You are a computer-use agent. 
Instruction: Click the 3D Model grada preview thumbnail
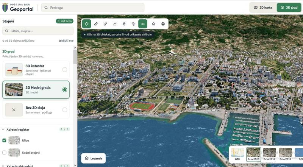(x=14, y=90)
